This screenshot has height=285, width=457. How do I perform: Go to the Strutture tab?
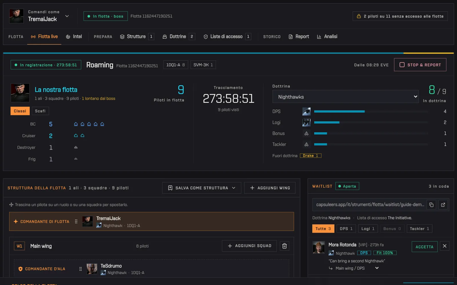[x=137, y=36]
